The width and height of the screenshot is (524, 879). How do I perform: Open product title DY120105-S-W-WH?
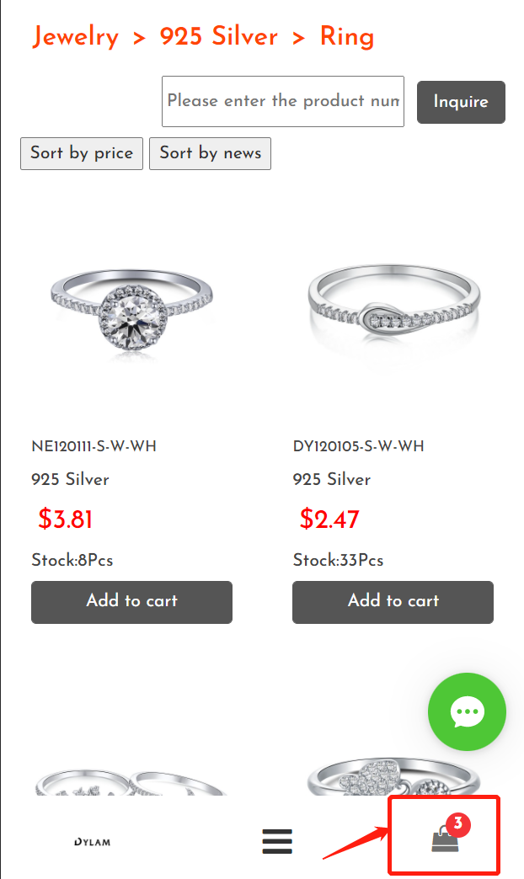(359, 446)
